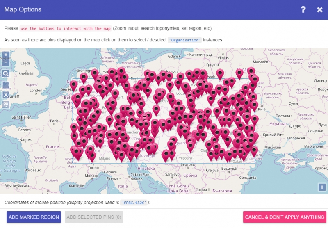Cancel and don't apply anything

coord(285,217)
